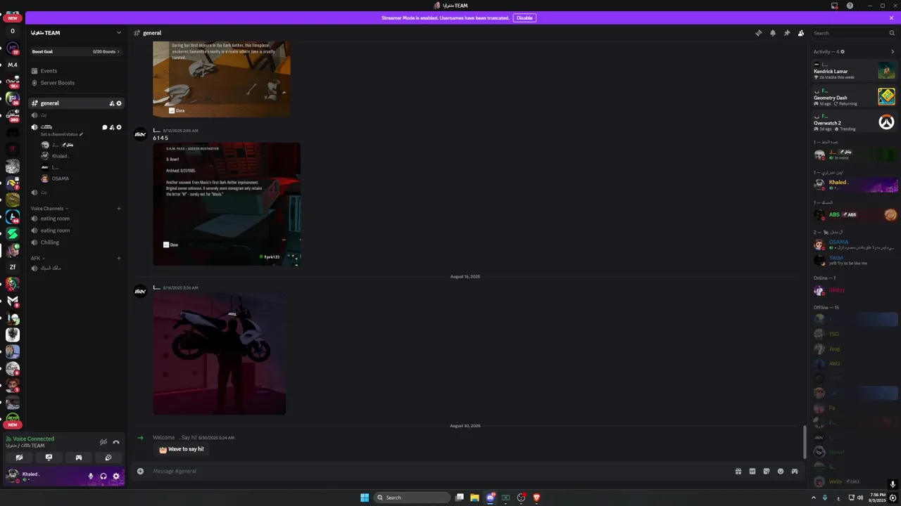
Task: Create invite for the general channel
Action: click(111, 103)
